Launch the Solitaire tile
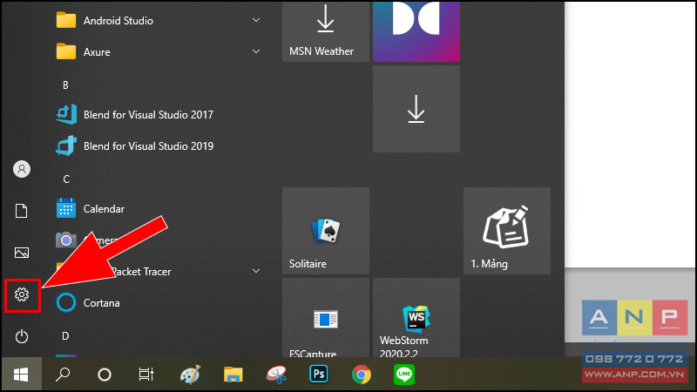The width and height of the screenshot is (697, 392). tap(326, 231)
